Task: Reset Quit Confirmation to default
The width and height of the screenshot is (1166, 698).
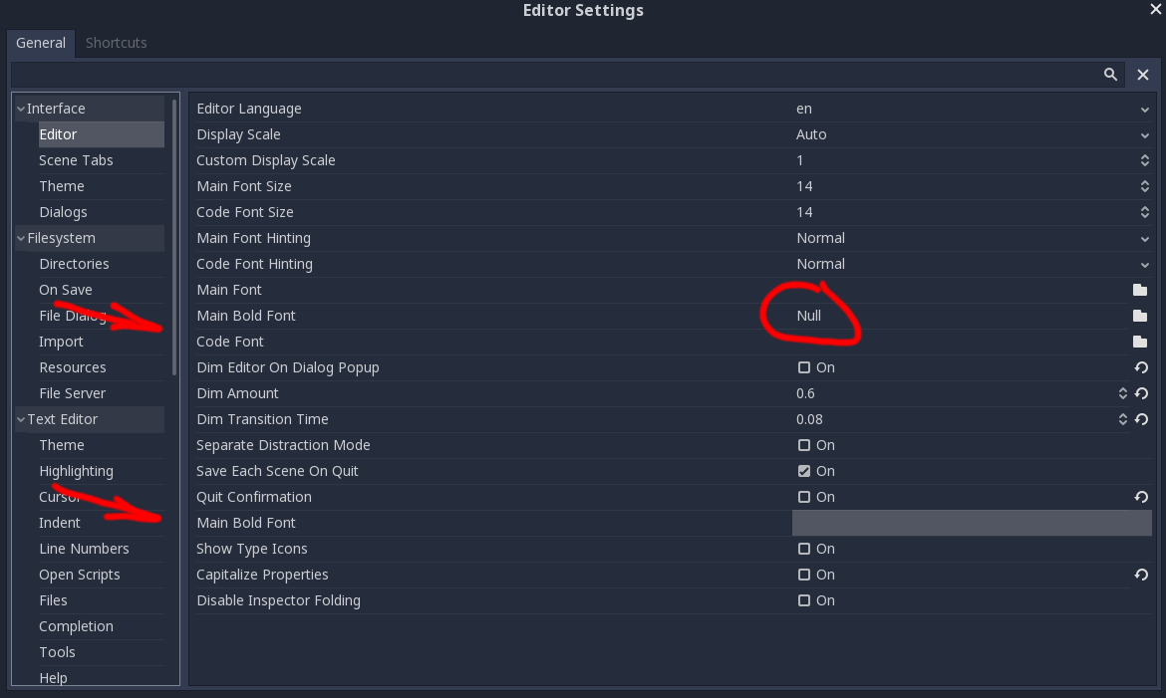Action: pos(1141,497)
